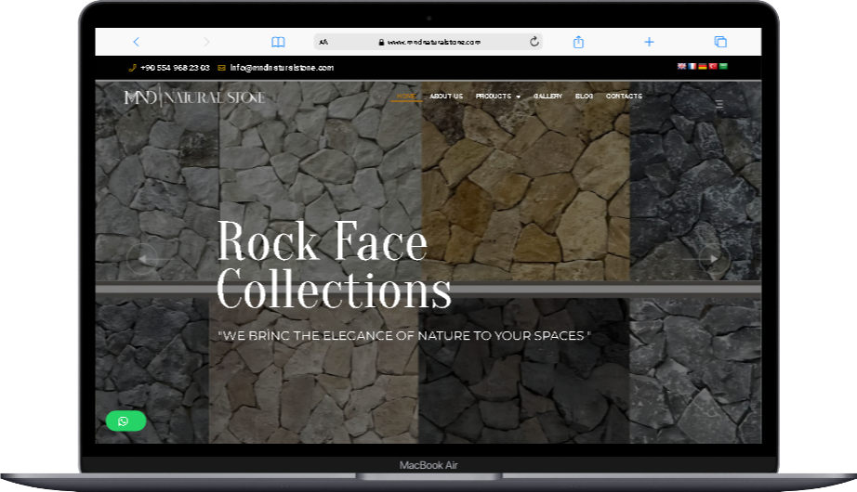Expand the PRODUCTS dropdown menu

[498, 97]
